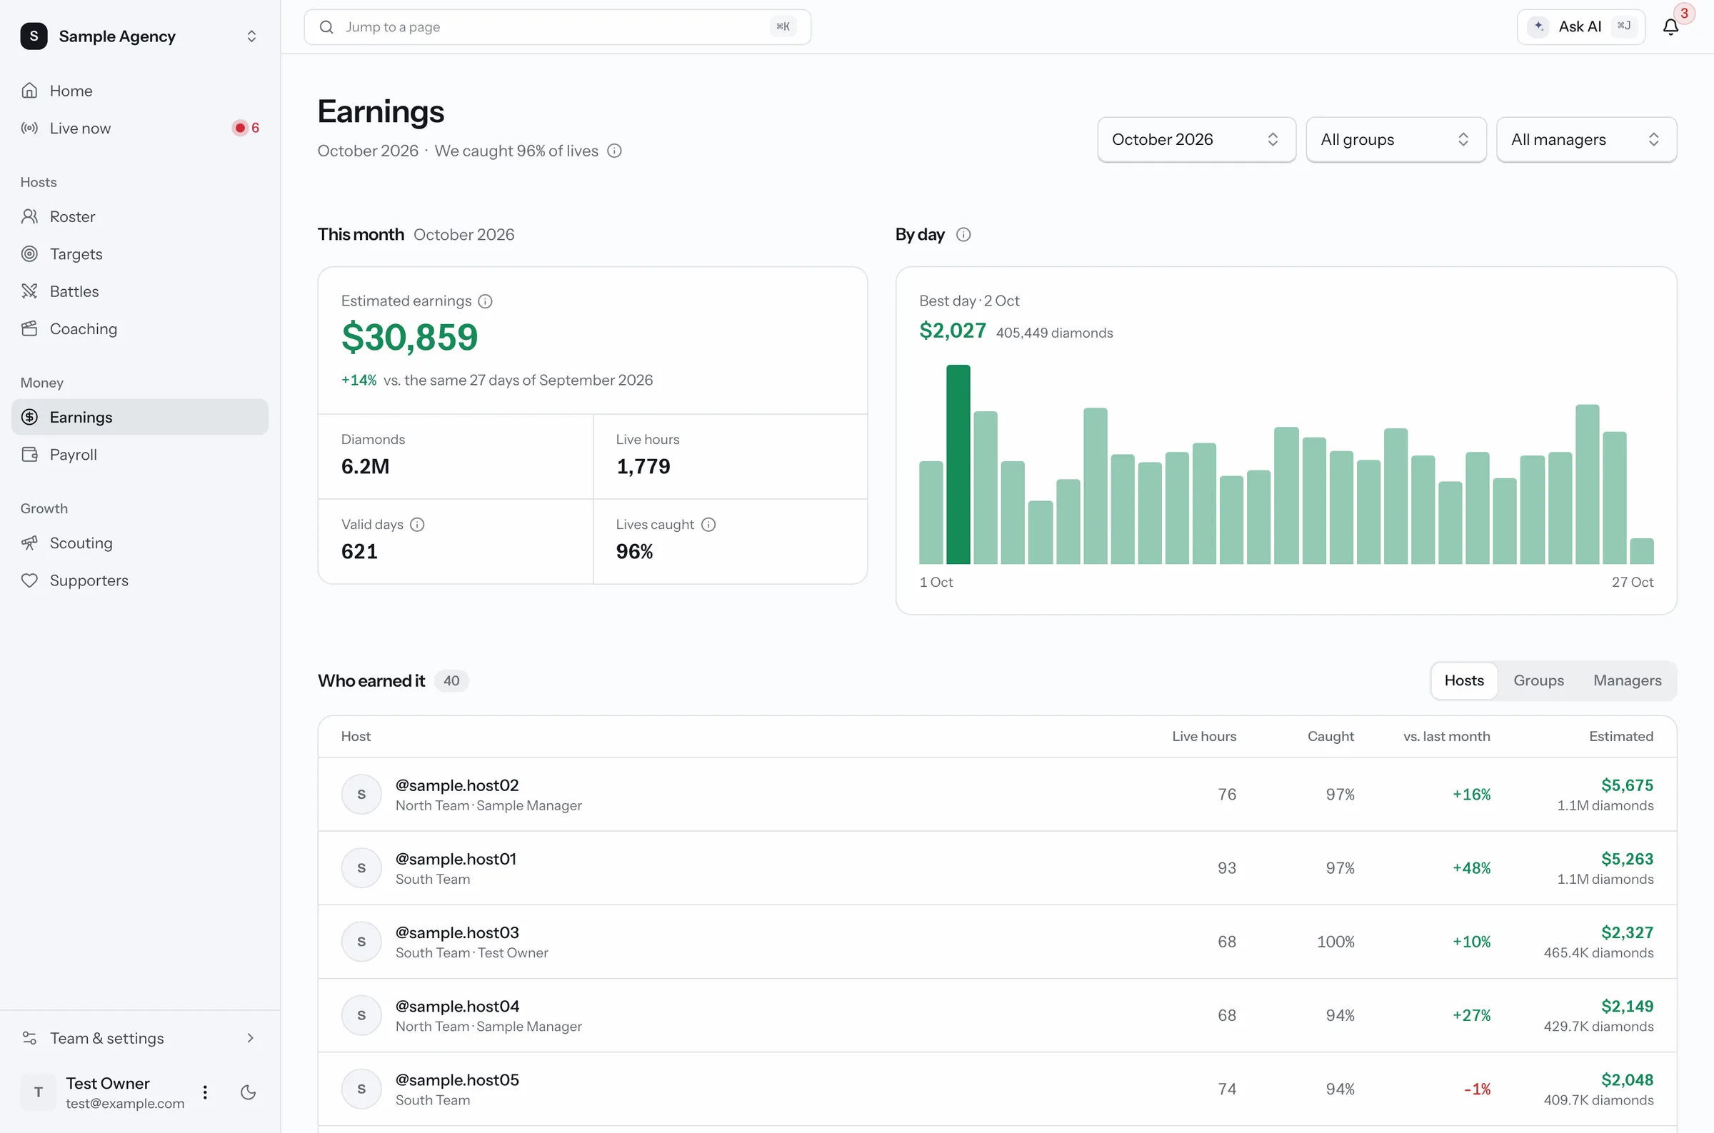The image size is (1714, 1133).
Task: Open the Roster people icon
Action: (x=29, y=216)
